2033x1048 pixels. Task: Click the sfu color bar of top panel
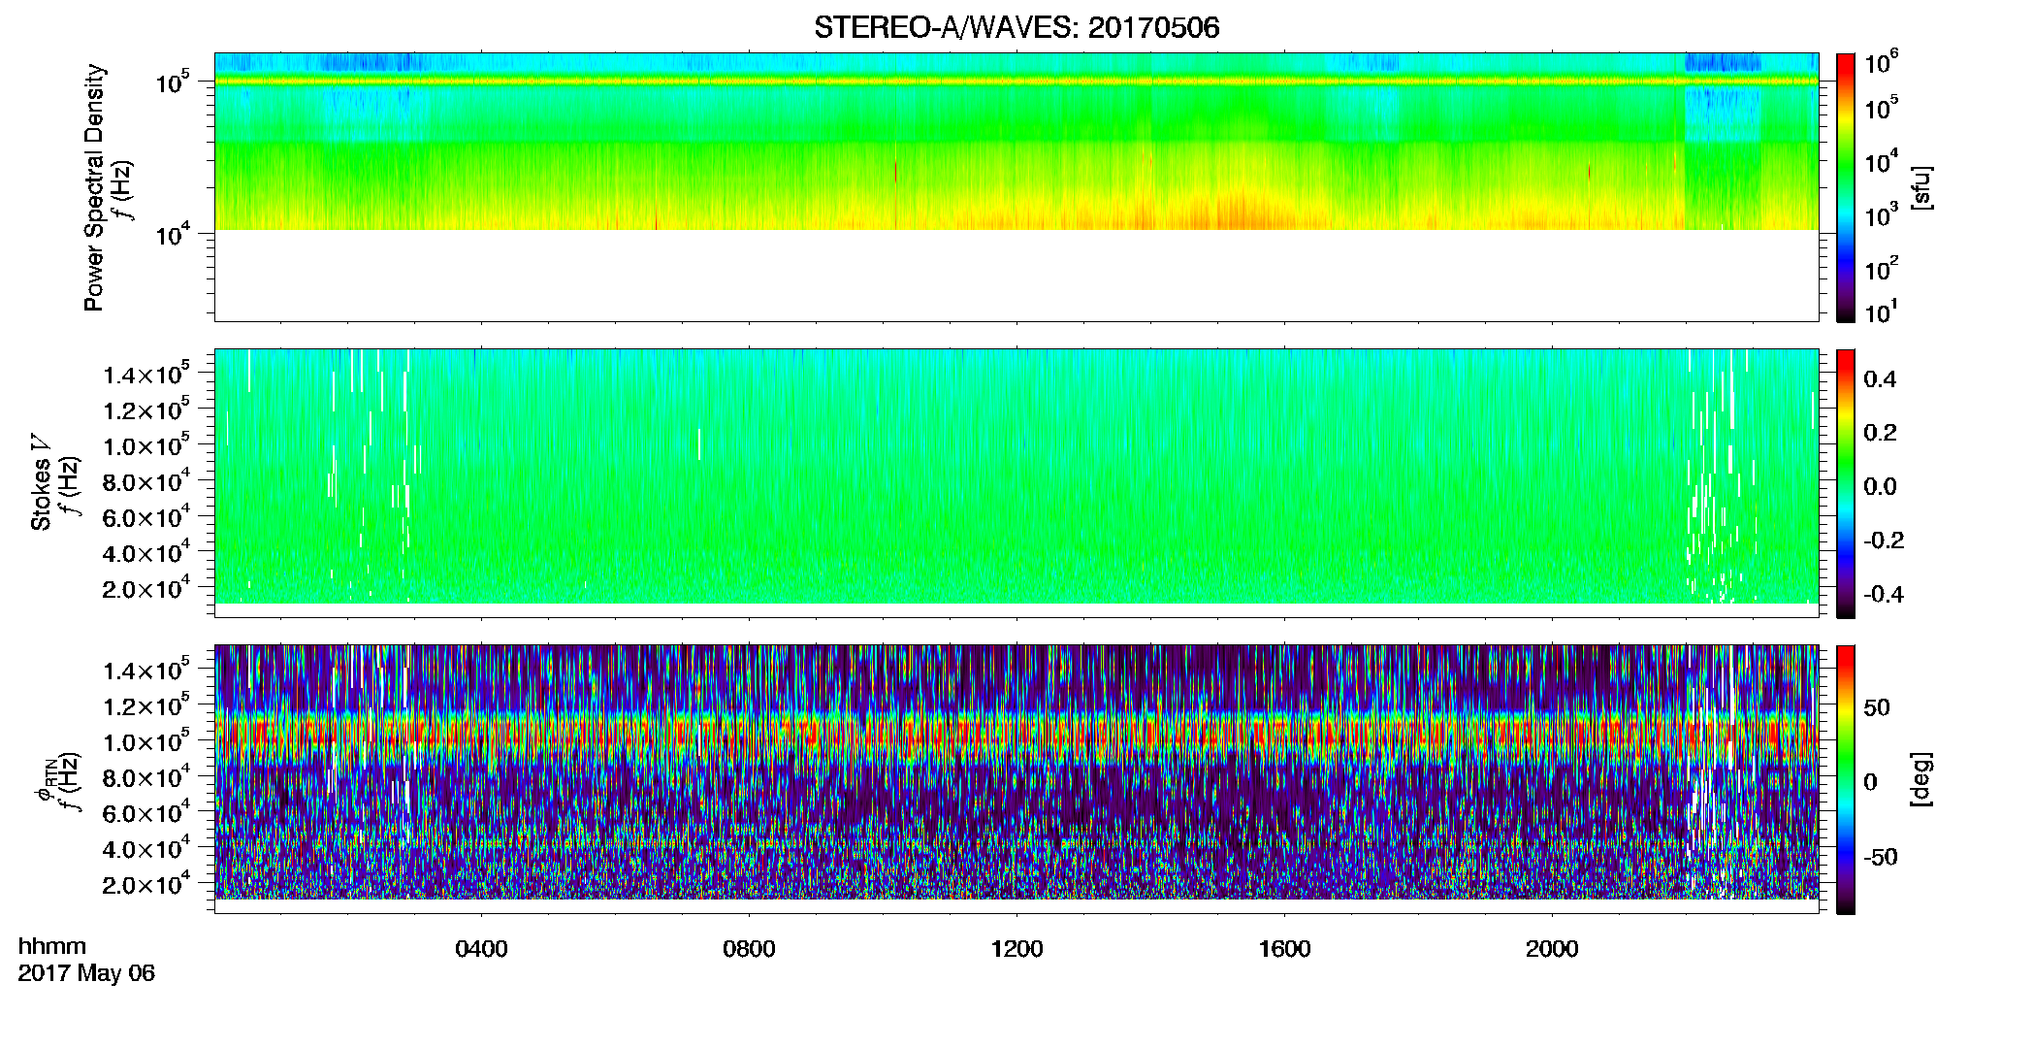1845,187
